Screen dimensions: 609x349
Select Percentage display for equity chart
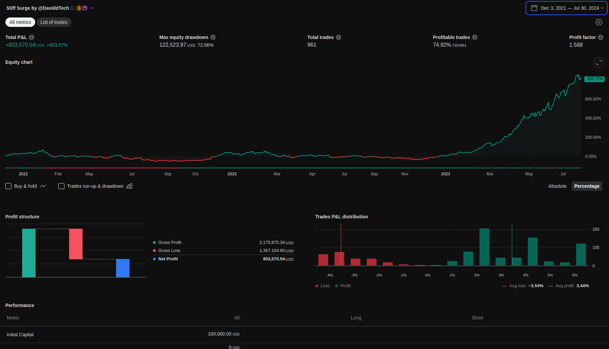587,186
